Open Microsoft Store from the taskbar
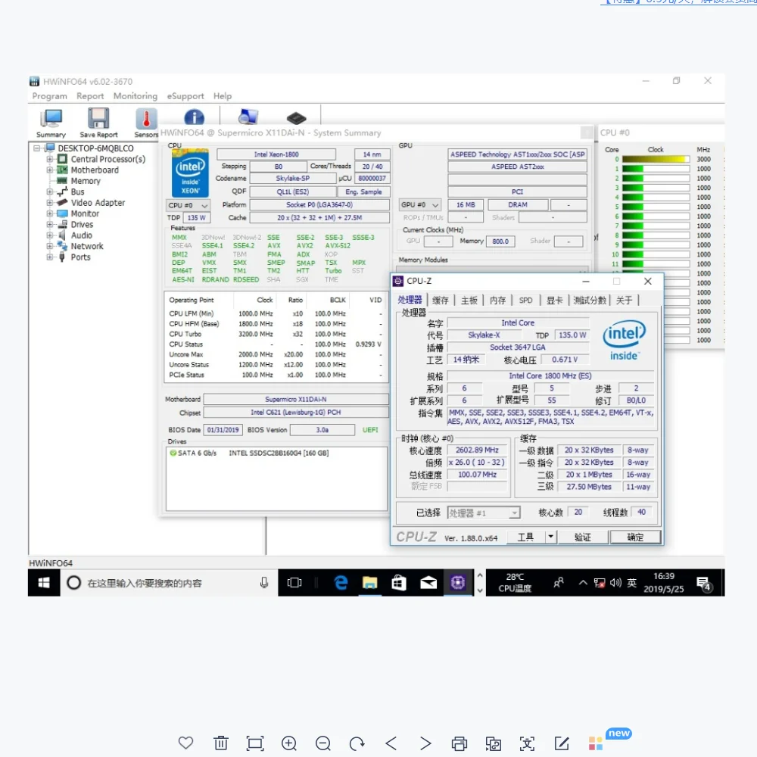The height and width of the screenshot is (757, 757). coord(399,583)
